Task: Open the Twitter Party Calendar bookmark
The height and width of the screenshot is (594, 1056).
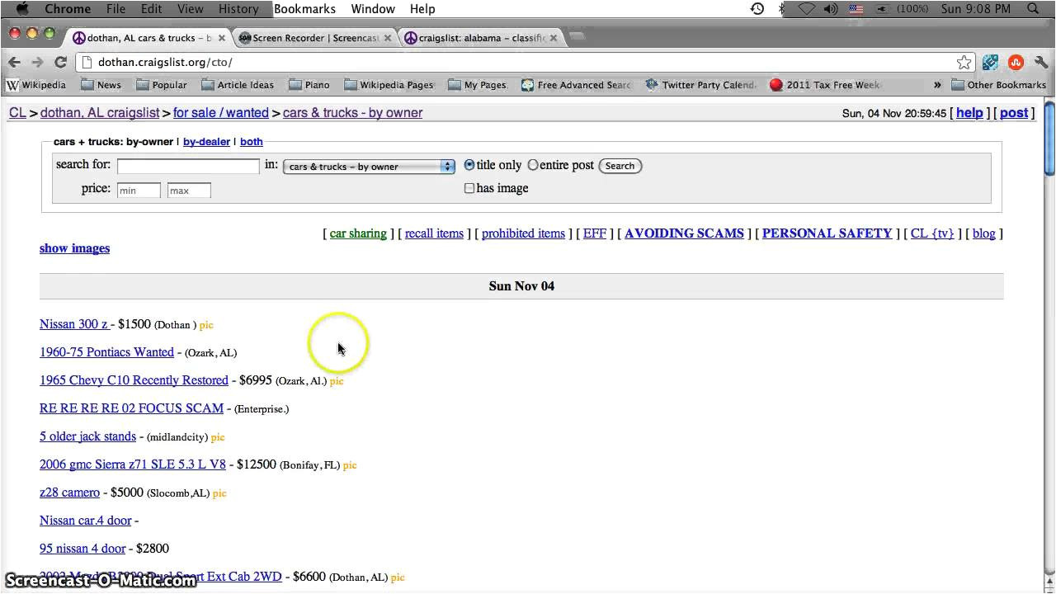Action: [700, 85]
